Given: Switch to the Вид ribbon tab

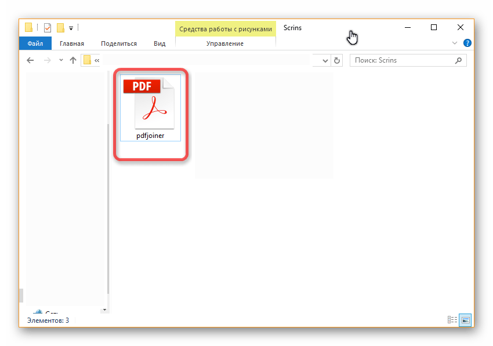Looking at the screenshot, I should click(159, 43).
